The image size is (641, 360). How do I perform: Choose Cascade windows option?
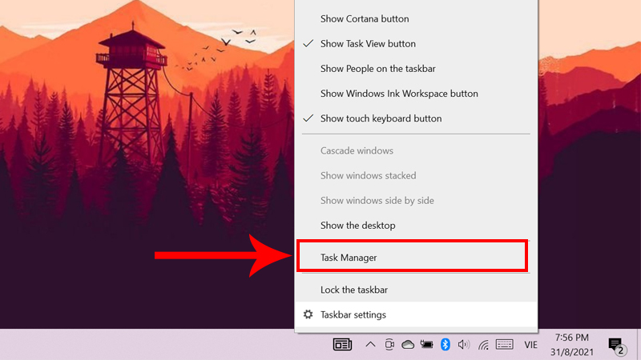416,150
